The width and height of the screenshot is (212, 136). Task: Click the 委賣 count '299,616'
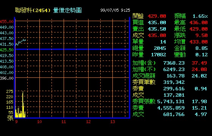point(174,89)
